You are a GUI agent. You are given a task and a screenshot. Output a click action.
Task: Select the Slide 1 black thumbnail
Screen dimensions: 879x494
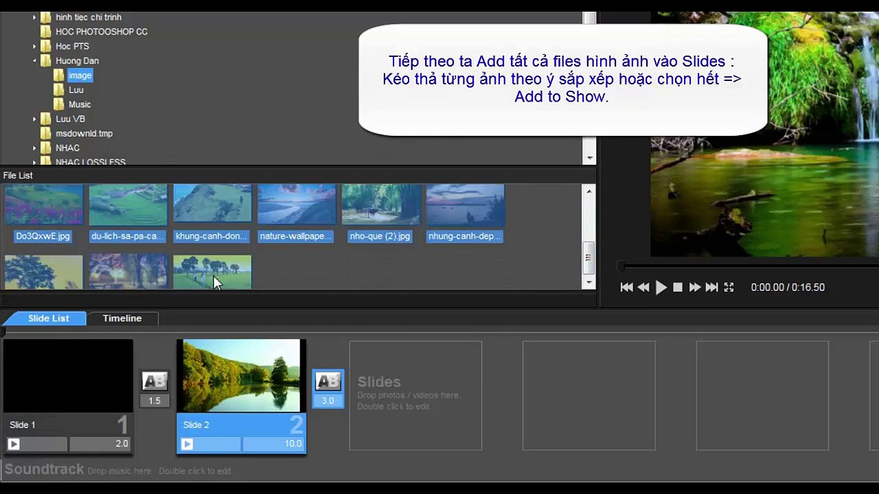[x=68, y=376]
